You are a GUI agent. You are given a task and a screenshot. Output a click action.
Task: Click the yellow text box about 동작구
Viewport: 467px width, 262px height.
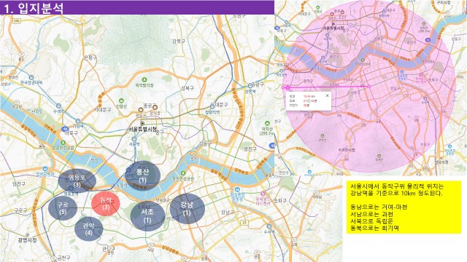[404, 207]
